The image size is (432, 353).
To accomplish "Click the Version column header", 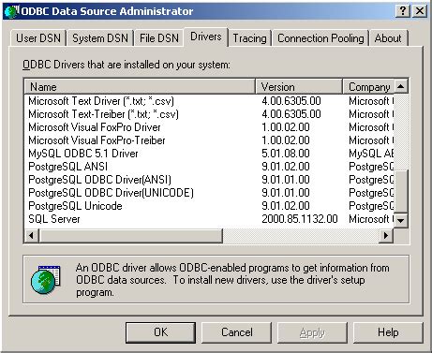I will click(x=299, y=87).
